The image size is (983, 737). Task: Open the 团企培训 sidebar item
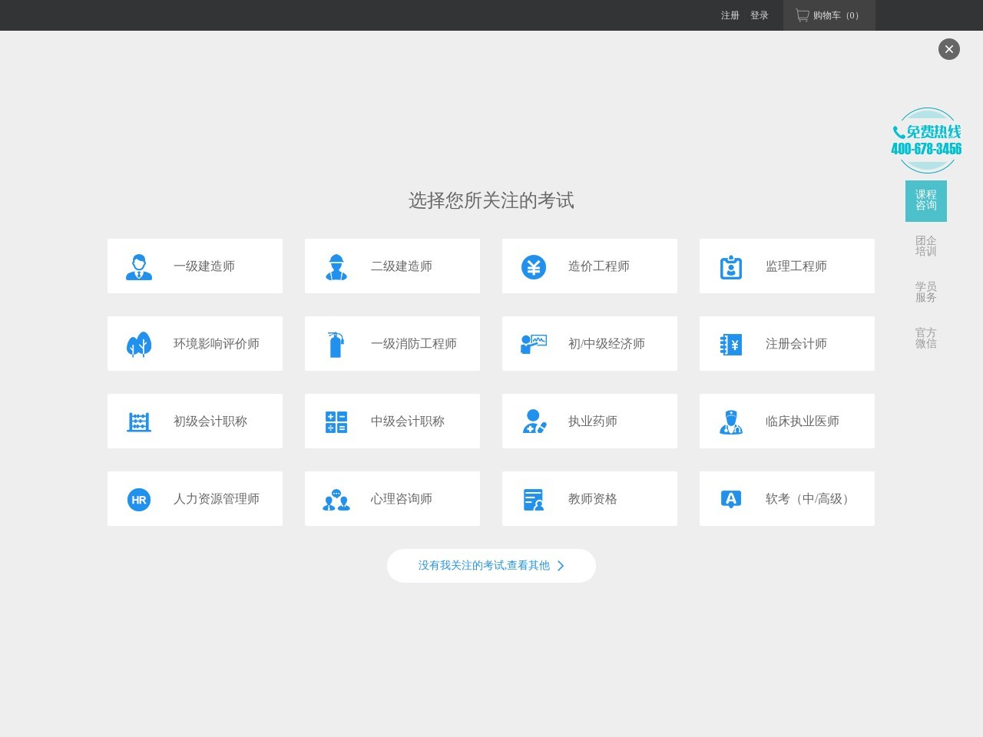925,246
